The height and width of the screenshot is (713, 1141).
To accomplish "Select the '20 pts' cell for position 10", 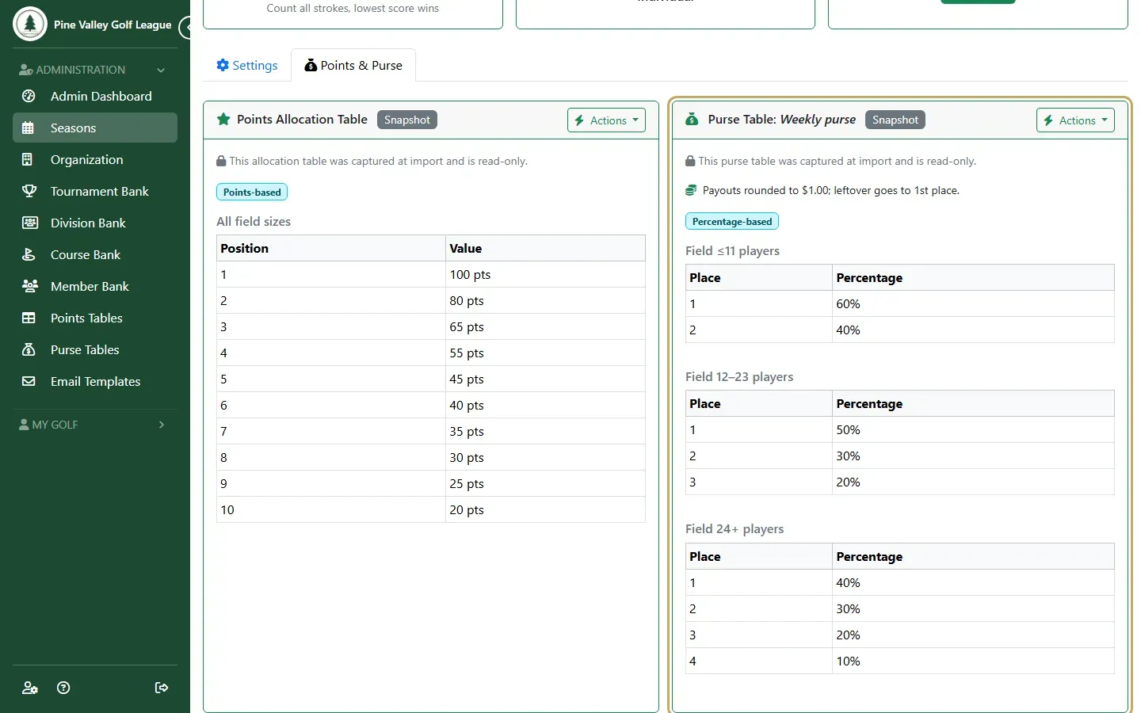I will pyautogui.click(x=545, y=509).
